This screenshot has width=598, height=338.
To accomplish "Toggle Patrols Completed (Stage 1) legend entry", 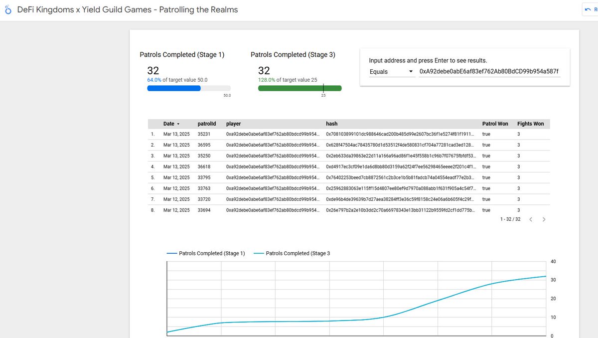I will tap(206, 254).
